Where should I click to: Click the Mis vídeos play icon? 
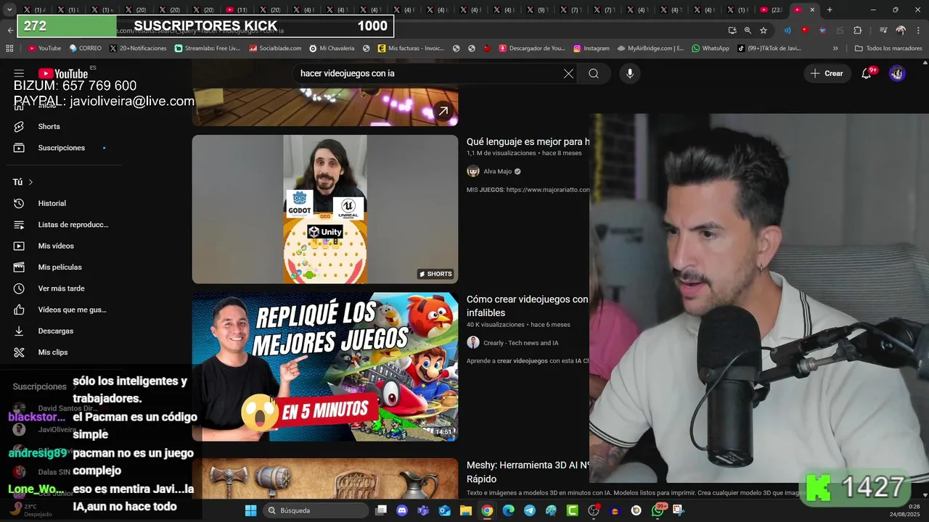pos(19,246)
